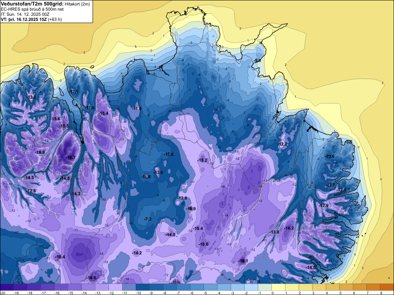394x295 pixels.
Task: Click the '8' tick label in color bar
Action: pyautogui.click(x=381, y=293)
